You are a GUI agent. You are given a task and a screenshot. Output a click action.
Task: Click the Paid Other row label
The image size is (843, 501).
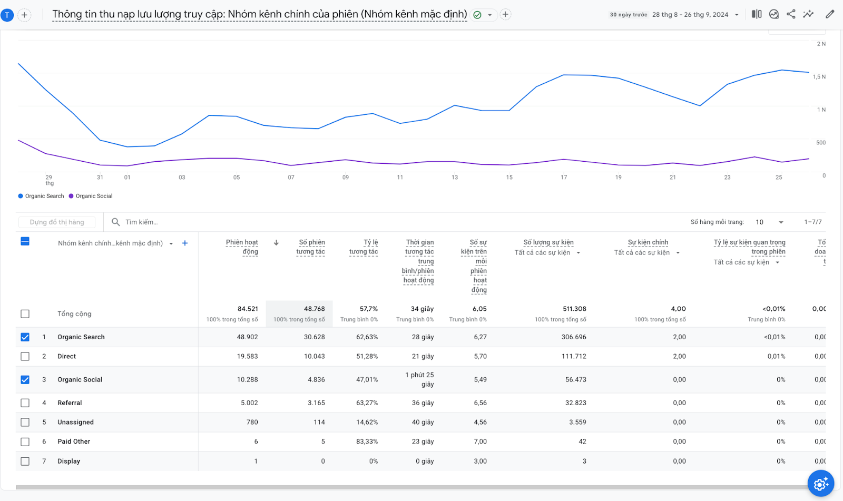[74, 442]
